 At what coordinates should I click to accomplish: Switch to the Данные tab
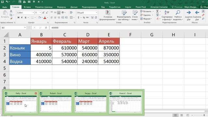(74, 7)
